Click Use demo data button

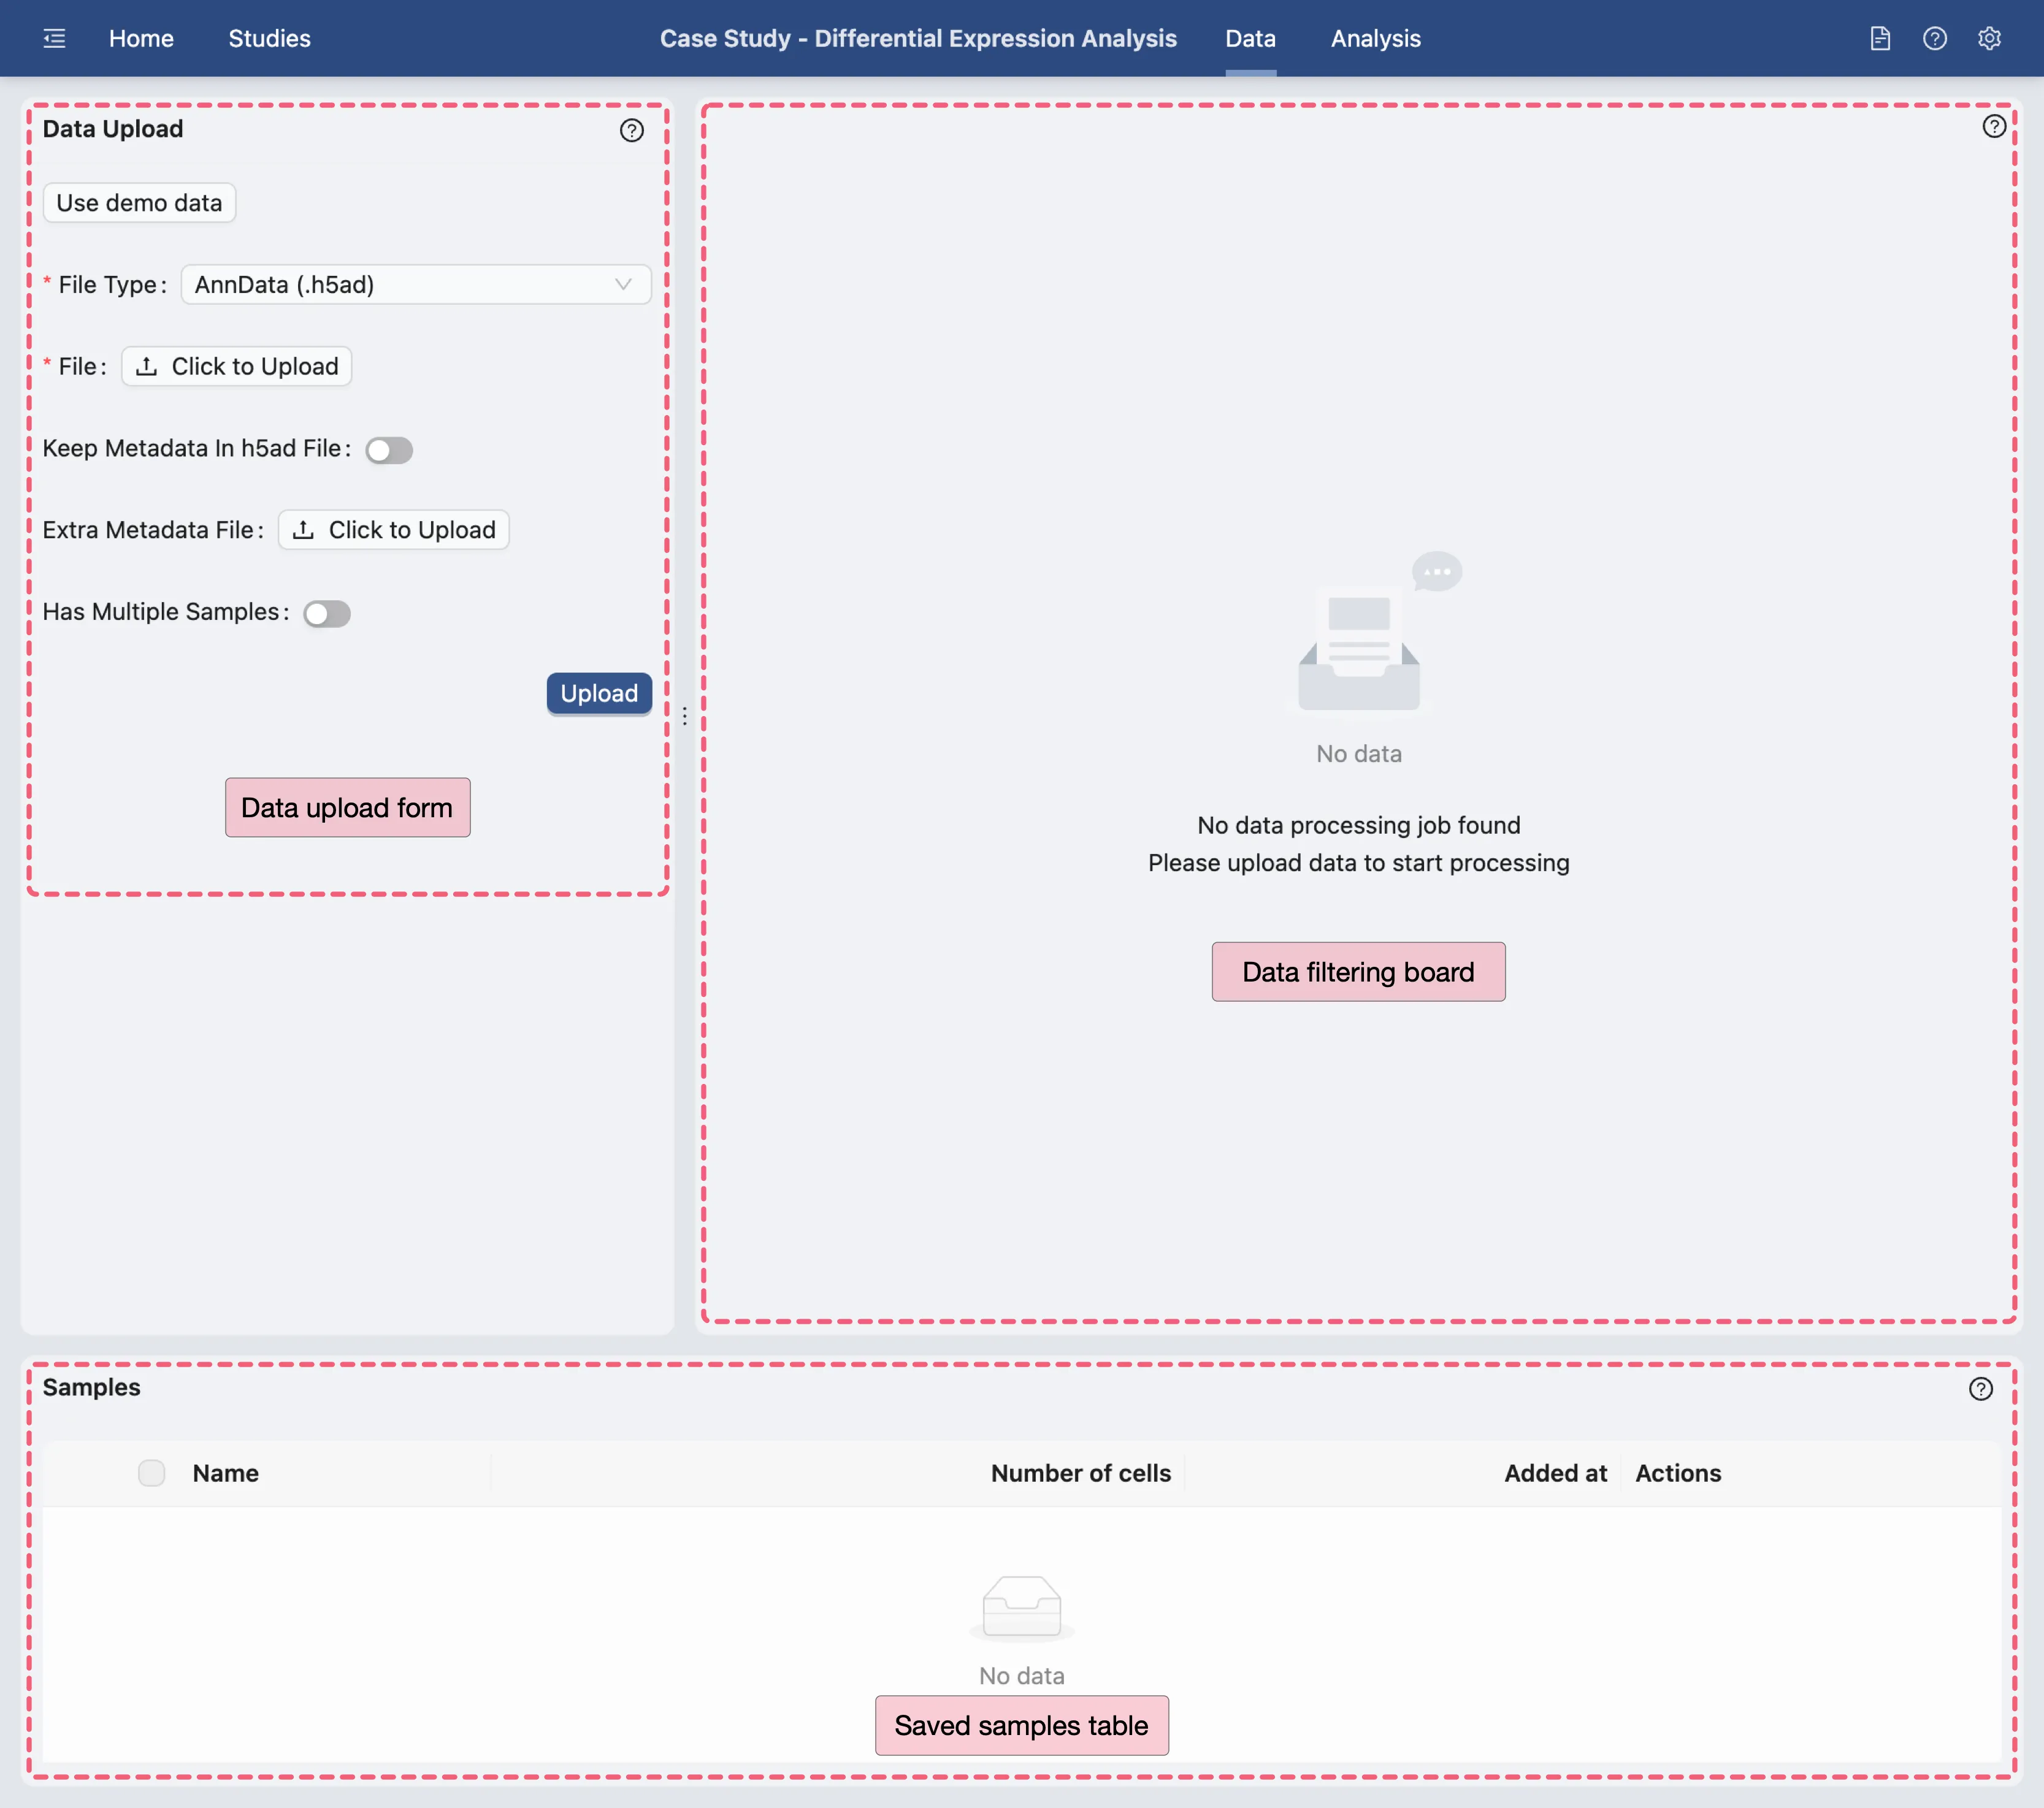(139, 203)
